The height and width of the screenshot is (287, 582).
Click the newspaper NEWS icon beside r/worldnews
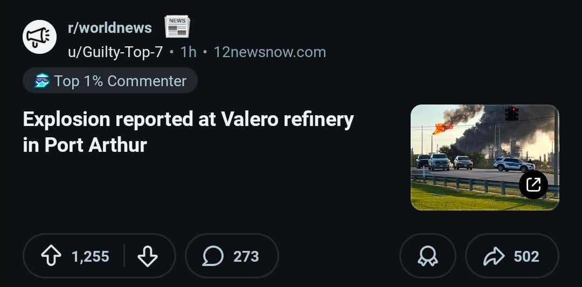[x=177, y=26]
